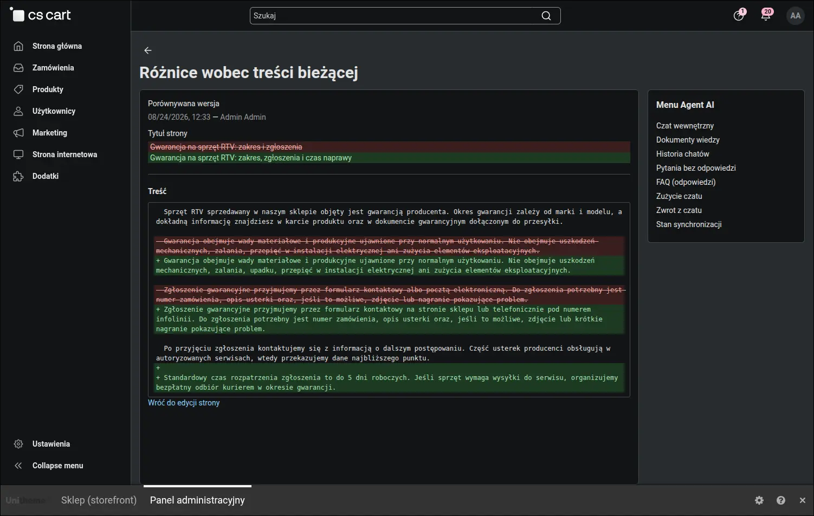Click the CS-Cart logo
This screenshot has width=814, height=516.
pos(41,15)
